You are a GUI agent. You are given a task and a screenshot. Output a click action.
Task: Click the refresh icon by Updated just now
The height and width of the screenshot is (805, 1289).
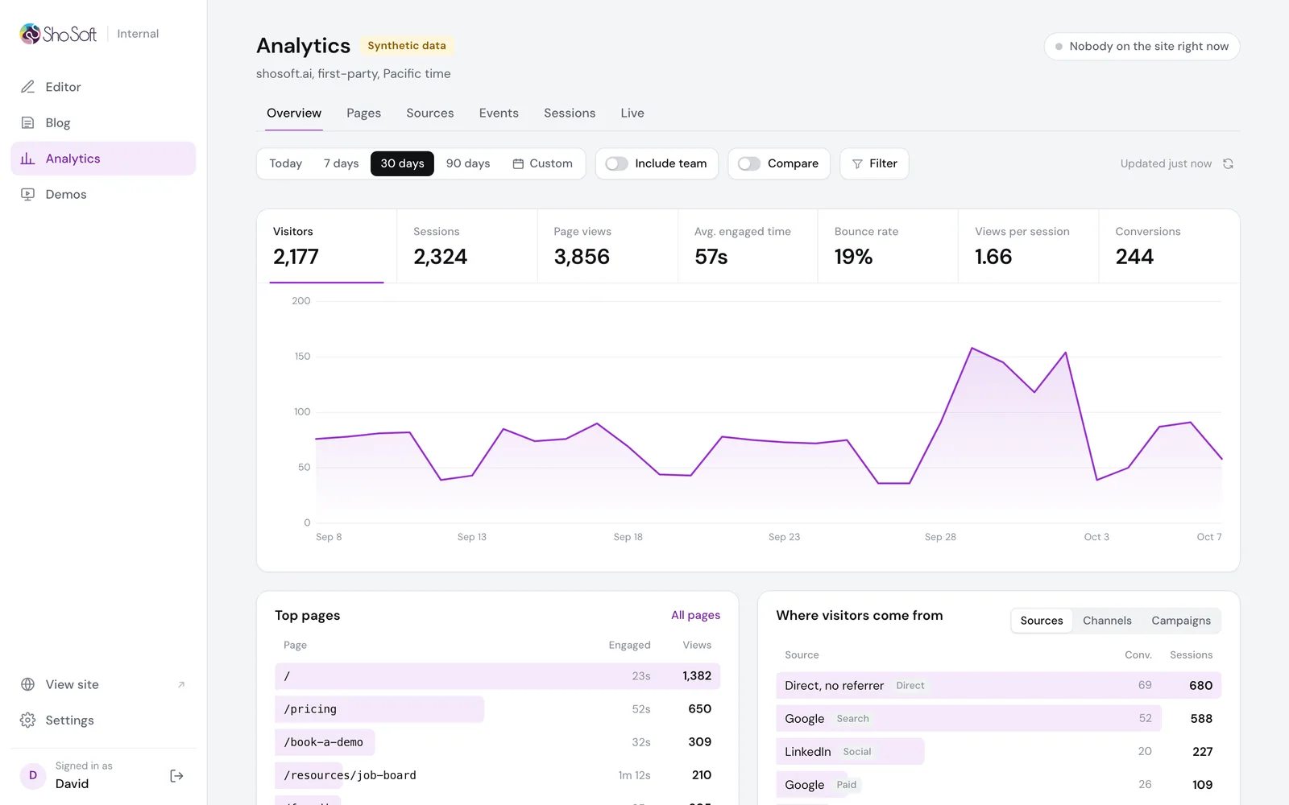1228,163
